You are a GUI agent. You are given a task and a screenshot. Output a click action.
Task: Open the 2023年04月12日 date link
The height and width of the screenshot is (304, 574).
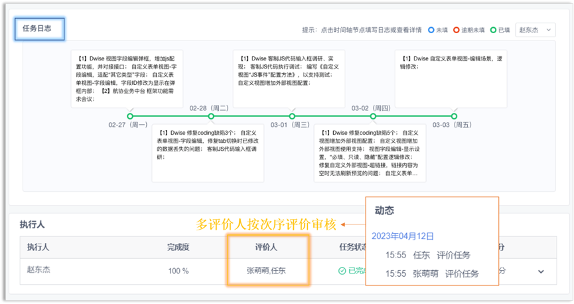[x=402, y=236]
